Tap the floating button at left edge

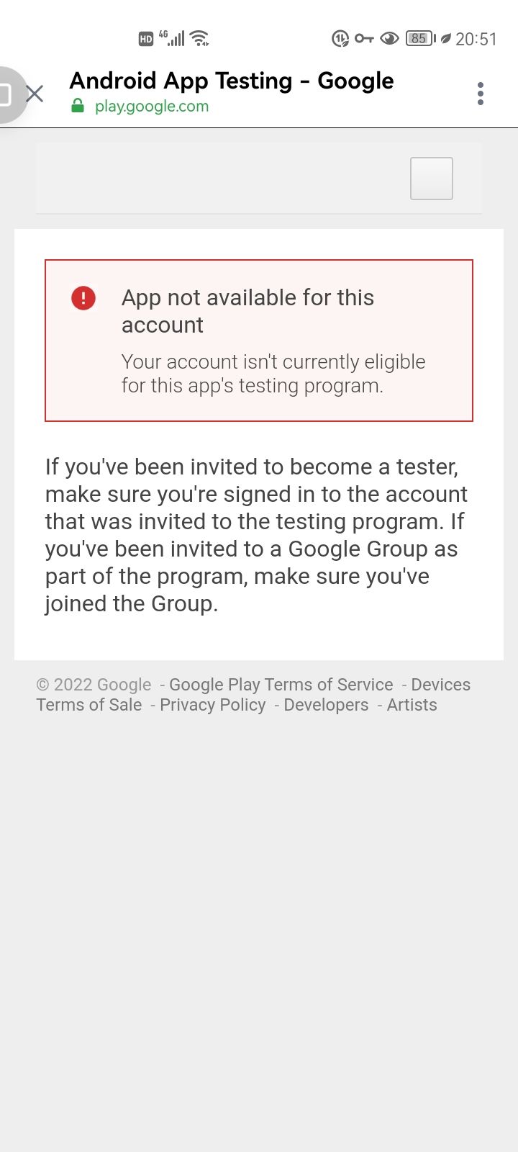[7, 94]
